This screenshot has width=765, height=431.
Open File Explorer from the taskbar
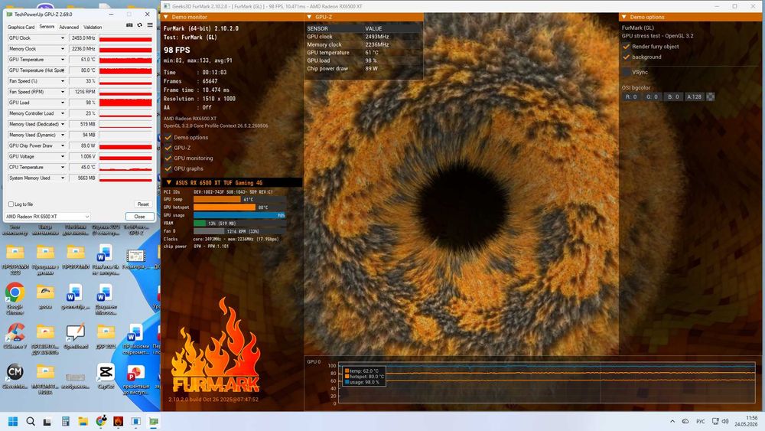tap(83, 421)
